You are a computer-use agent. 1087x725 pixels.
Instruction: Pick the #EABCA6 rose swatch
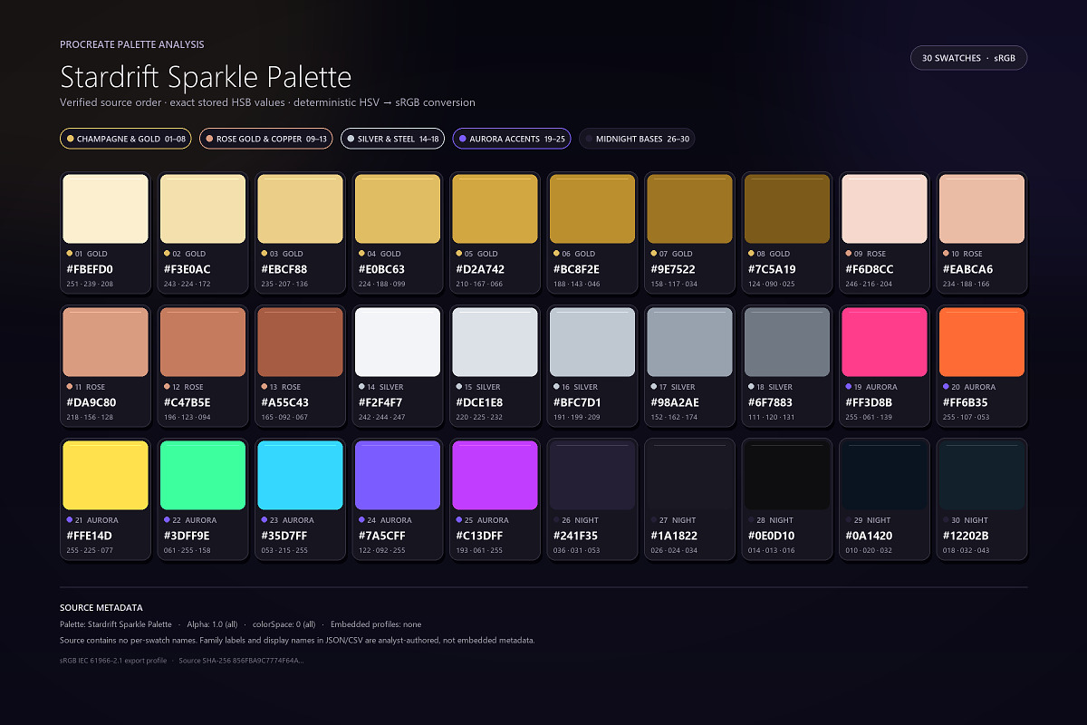982,208
